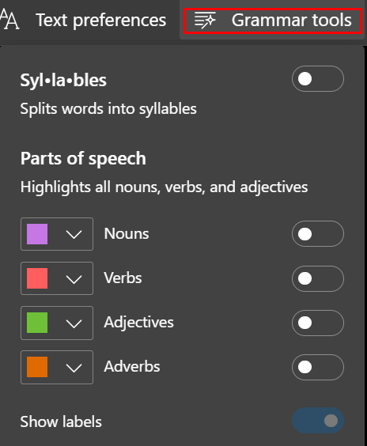The width and height of the screenshot is (367, 446).
Task: Click the red Verbs color swatch
Action: coord(37,278)
